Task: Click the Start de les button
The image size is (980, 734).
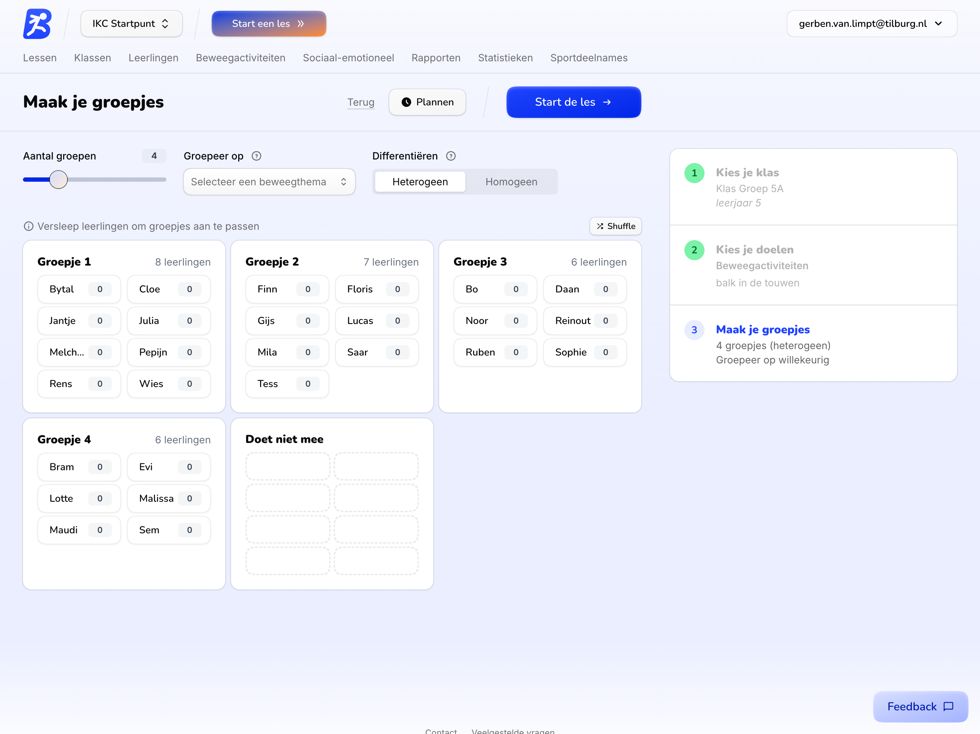Action: pyautogui.click(x=573, y=102)
